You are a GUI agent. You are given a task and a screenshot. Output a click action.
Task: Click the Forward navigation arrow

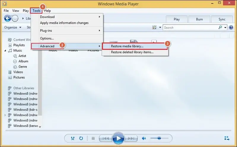coord(15,18)
